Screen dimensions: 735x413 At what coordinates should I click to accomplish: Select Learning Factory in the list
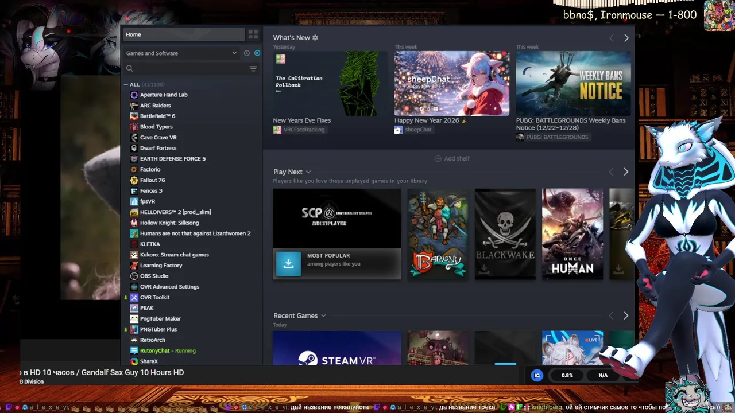click(x=161, y=266)
